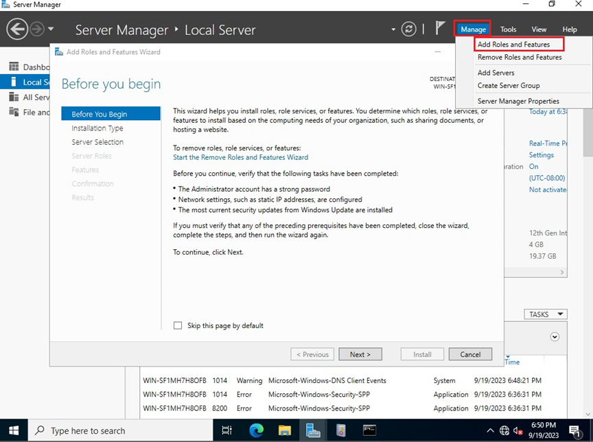Select Create Server Group entry

point(509,86)
